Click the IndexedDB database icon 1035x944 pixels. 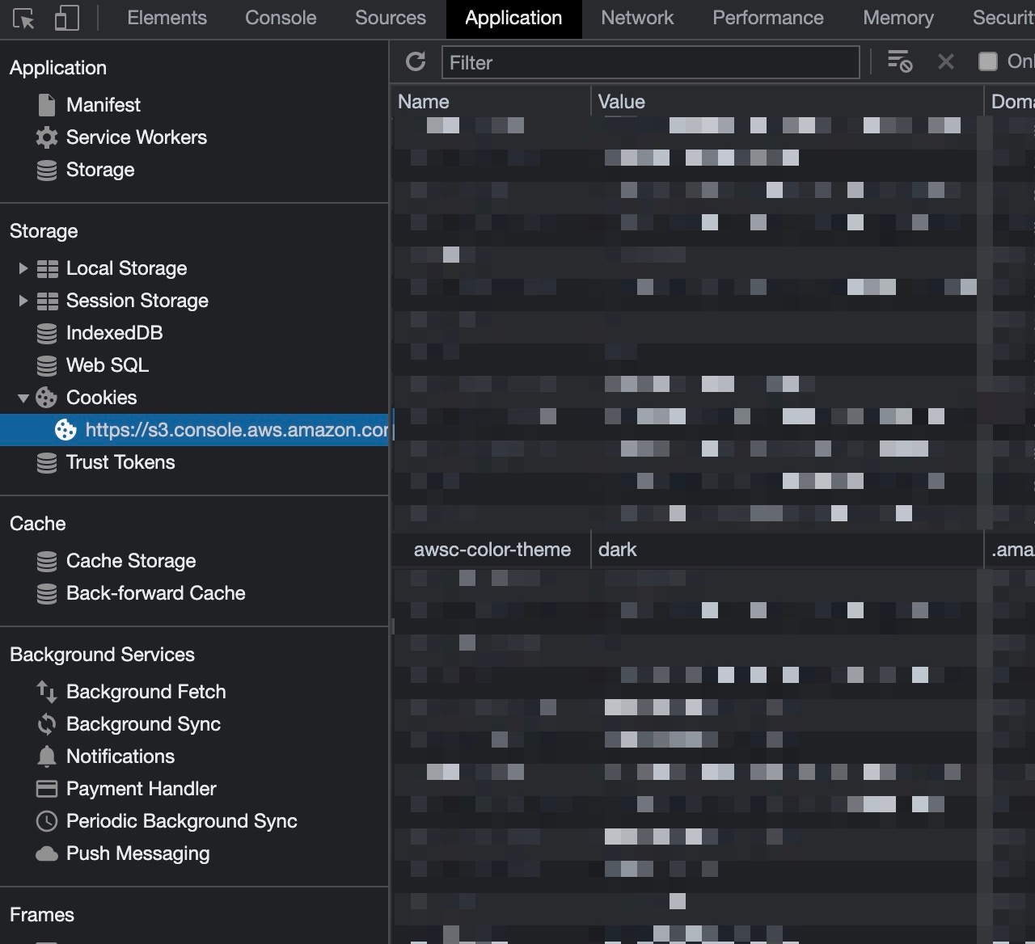click(47, 333)
